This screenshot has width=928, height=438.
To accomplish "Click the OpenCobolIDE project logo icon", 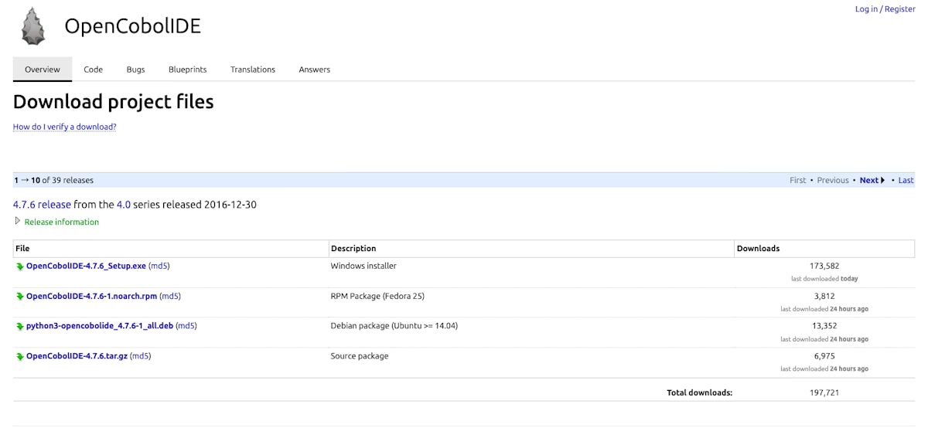I will click(32, 26).
